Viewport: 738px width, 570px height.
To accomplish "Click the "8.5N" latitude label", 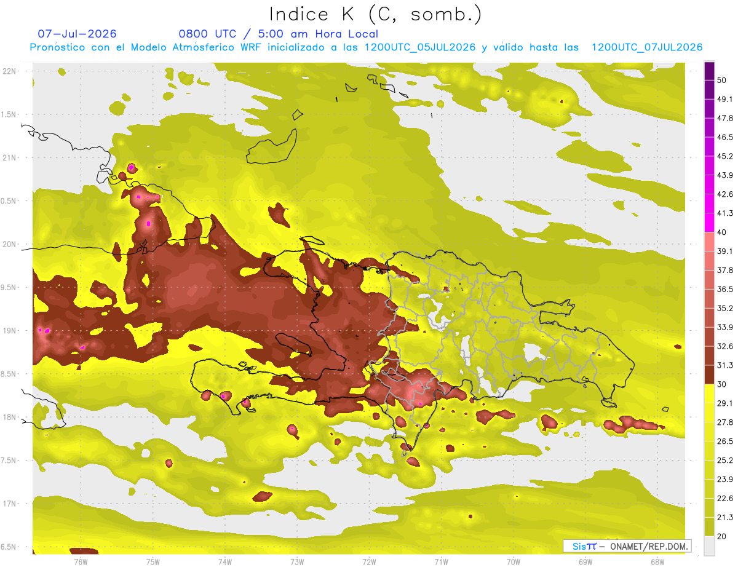I will point(8,374).
